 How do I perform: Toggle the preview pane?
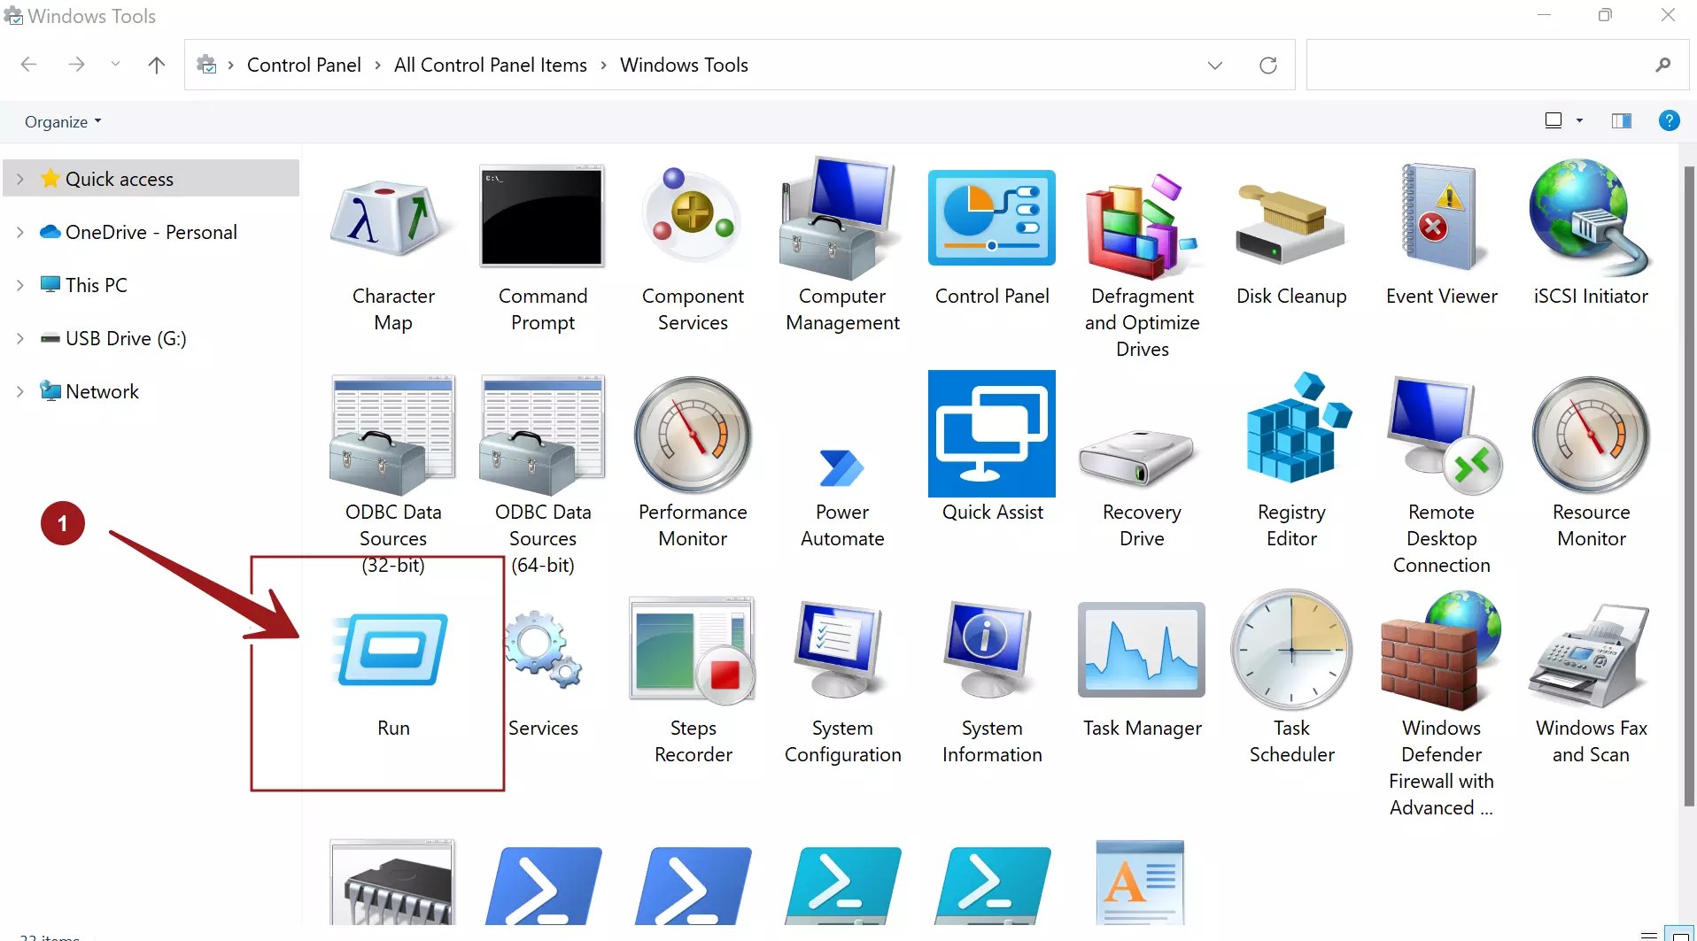(x=1621, y=120)
